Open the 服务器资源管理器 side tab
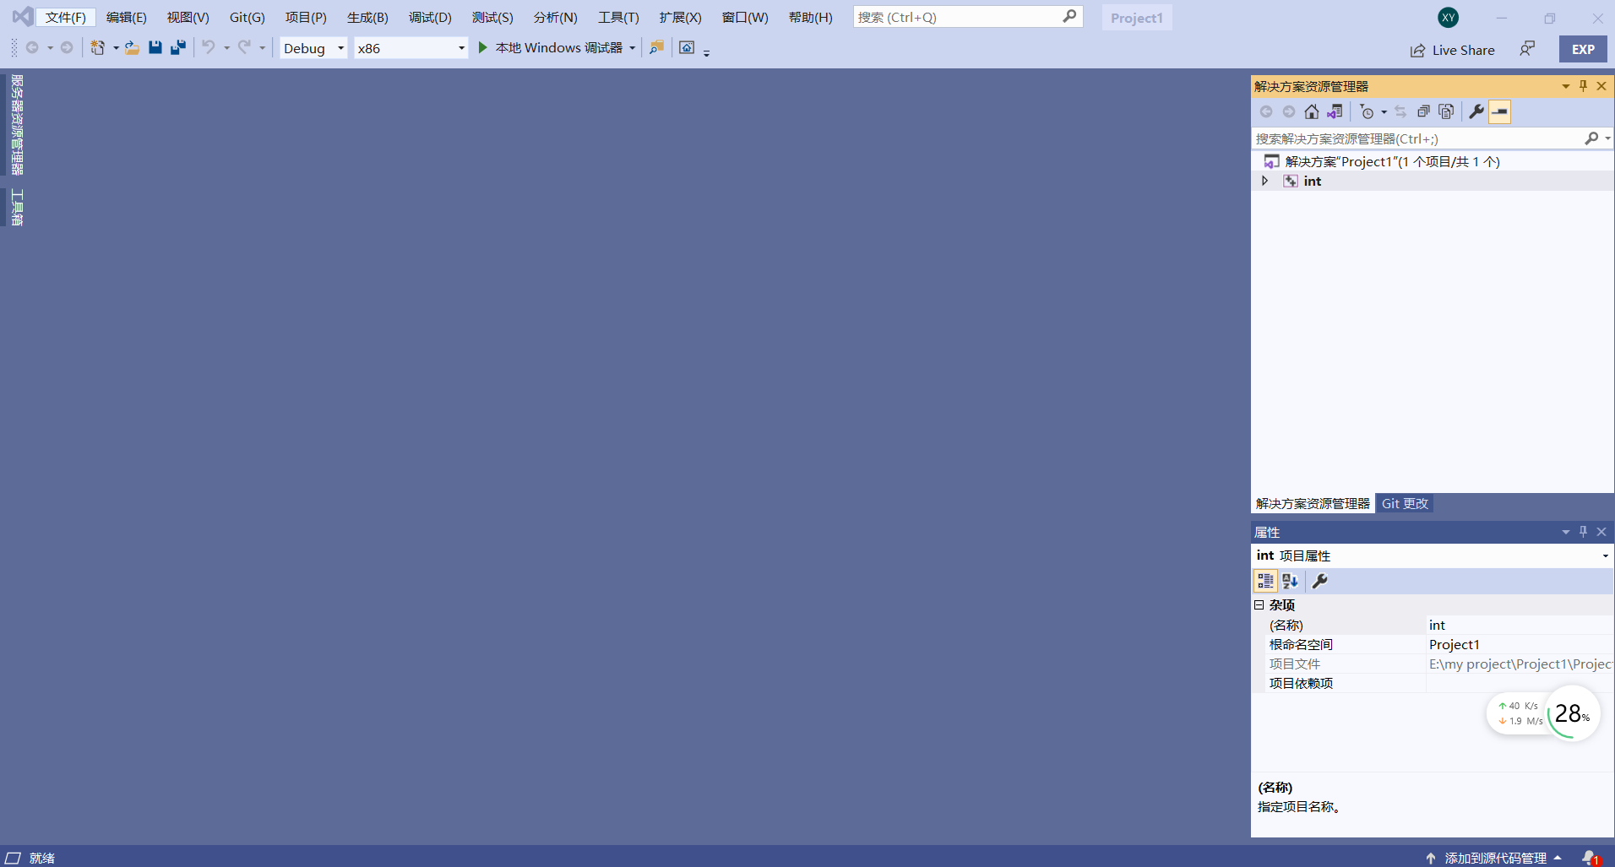Screen dimensions: 1615x867 click(17, 125)
